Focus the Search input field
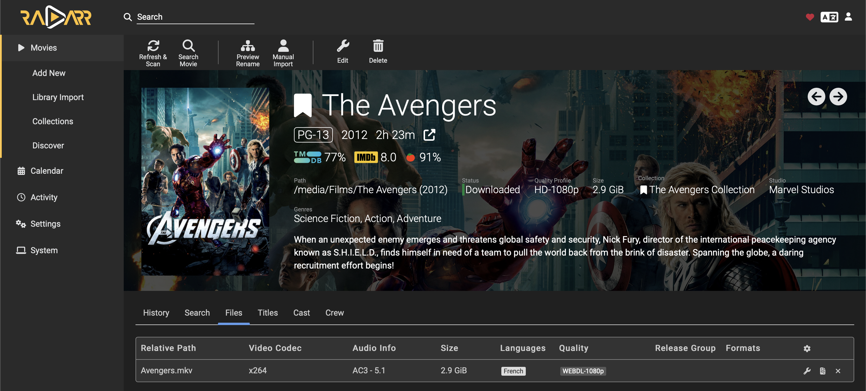The image size is (866, 391). [x=195, y=17]
